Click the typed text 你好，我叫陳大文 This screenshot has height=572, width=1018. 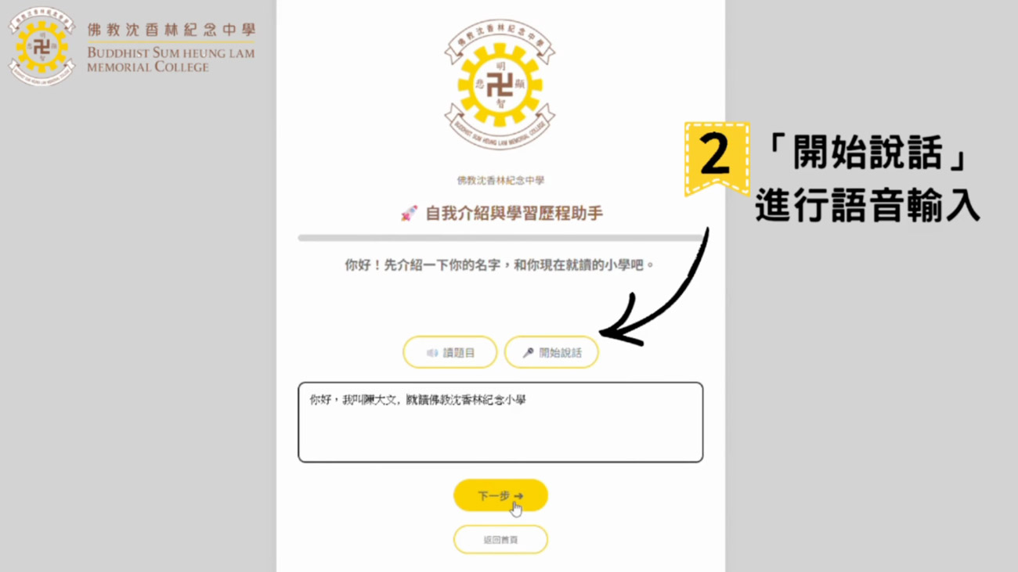click(x=354, y=400)
